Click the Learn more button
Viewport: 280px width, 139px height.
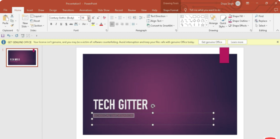click(237, 42)
